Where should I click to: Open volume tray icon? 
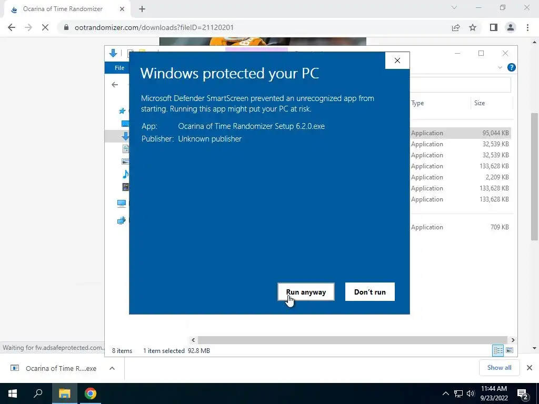[470, 393]
